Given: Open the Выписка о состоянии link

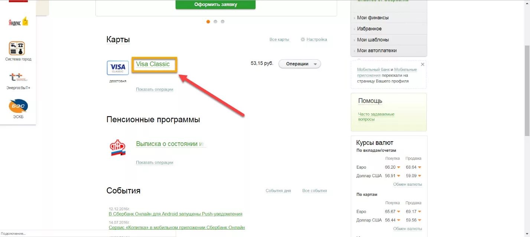Looking at the screenshot, I should (x=170, y=144).
